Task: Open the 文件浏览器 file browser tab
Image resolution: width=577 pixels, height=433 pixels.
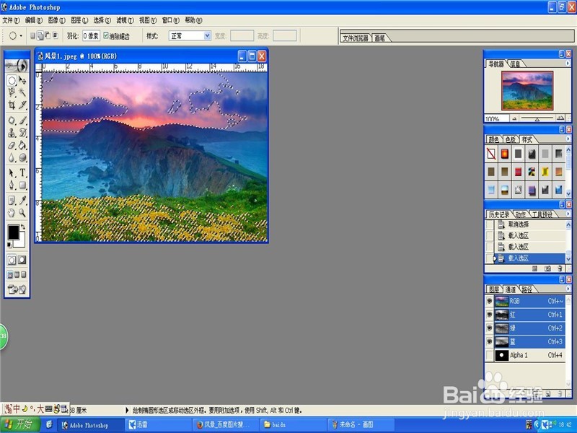Action: (x=356, y=38)
